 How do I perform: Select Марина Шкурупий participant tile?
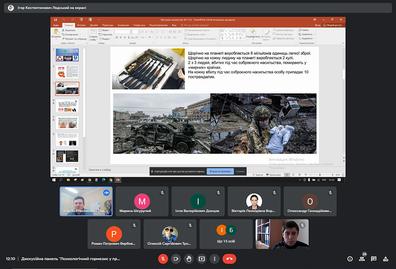coord(142,201)
